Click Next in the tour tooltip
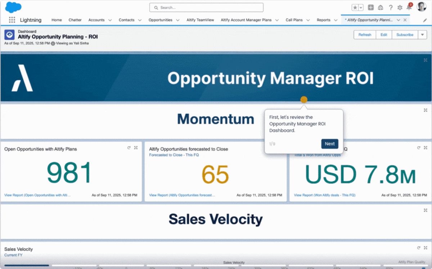 (x=329, y=144)
